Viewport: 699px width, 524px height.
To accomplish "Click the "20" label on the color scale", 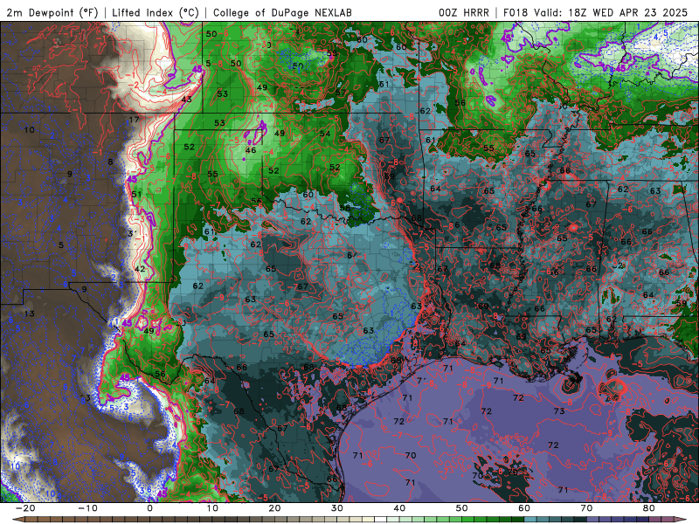I will tap(274, 508).
